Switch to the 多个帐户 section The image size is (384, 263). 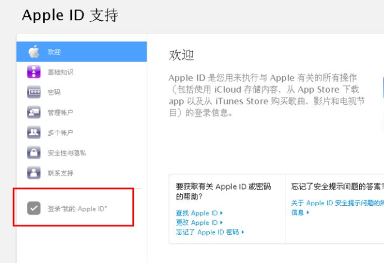click(x=60, y=133)
